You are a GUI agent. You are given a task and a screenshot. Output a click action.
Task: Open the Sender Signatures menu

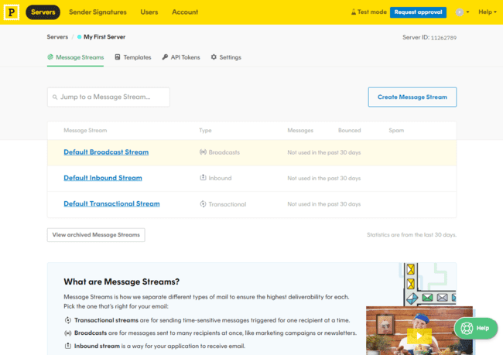tap(98, 12)
